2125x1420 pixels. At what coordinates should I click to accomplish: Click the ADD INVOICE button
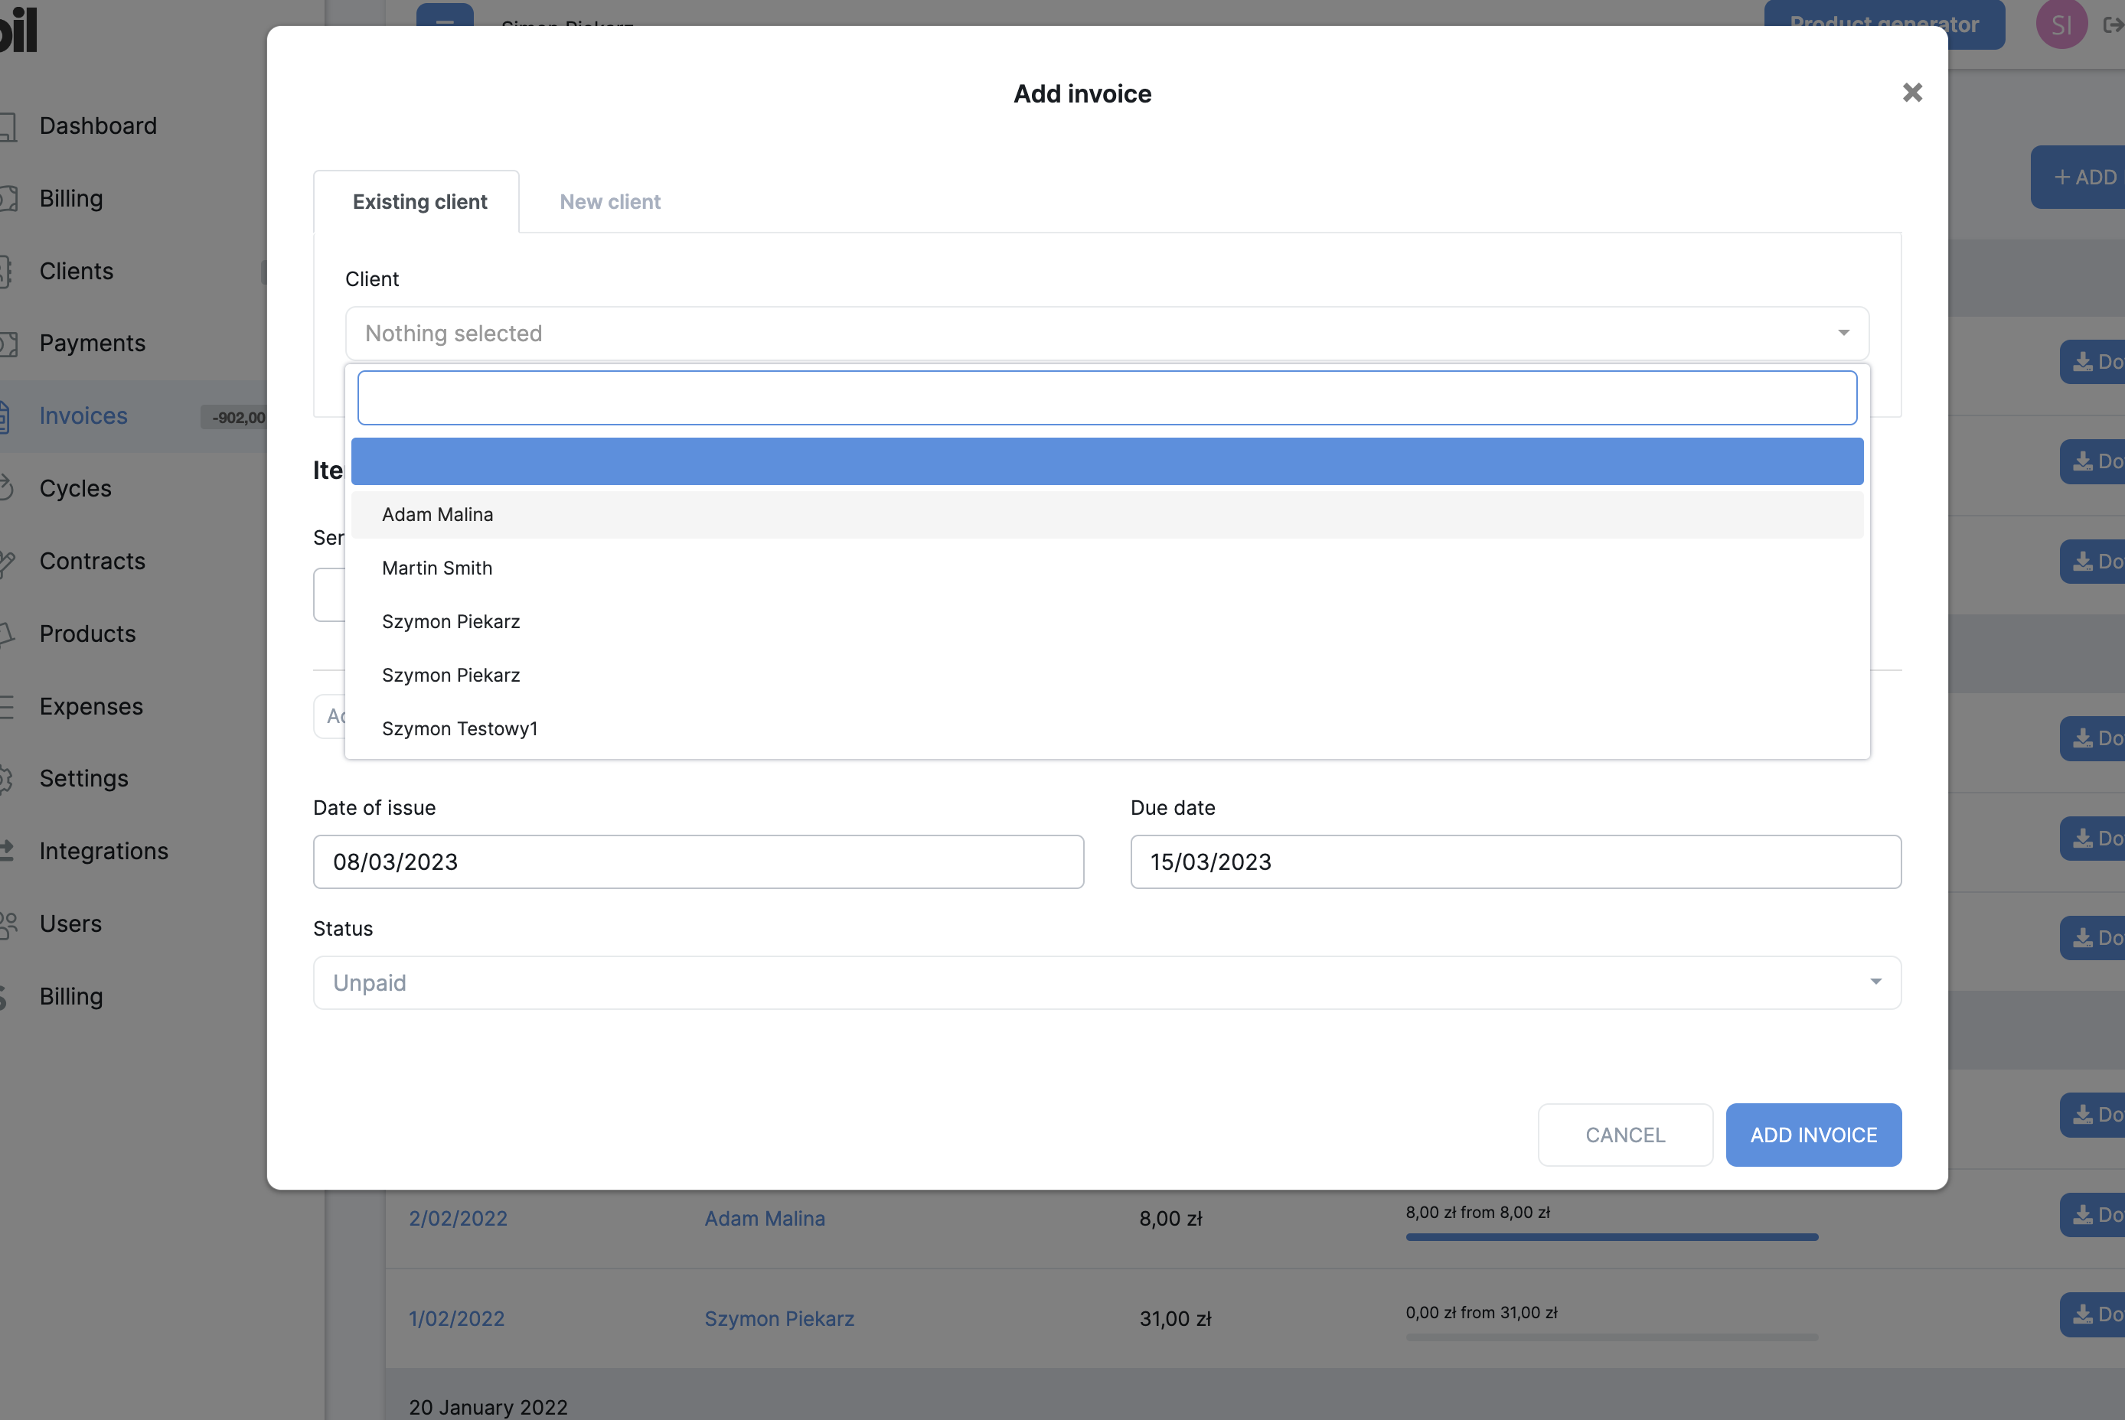(x=1813, y=1135)
